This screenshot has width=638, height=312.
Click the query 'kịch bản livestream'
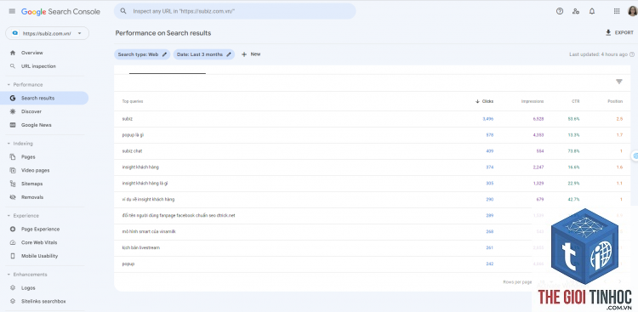coord(140,247)
